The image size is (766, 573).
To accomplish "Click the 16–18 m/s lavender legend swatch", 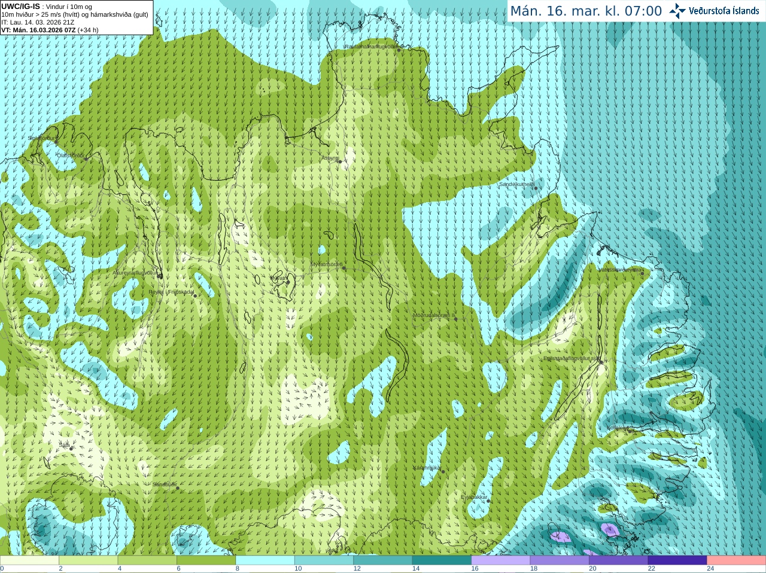I will pos(501,560).
